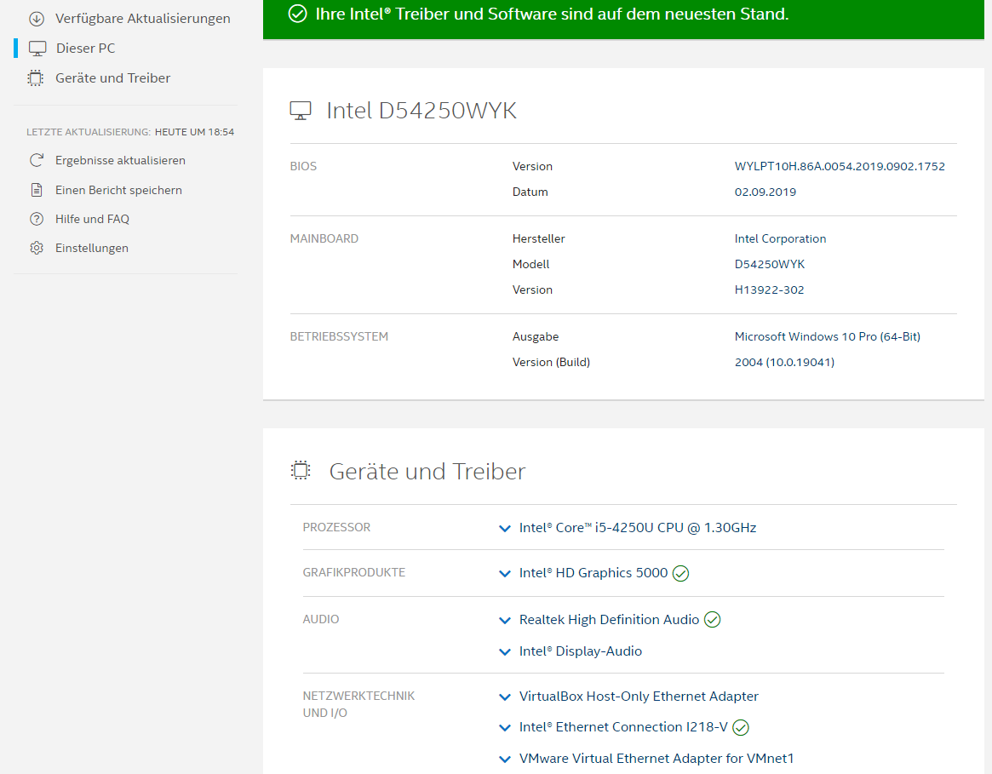
Task: Click the VMware Virtual Ethernet Adapter for VMnet1 label
Action: [656, 759]
